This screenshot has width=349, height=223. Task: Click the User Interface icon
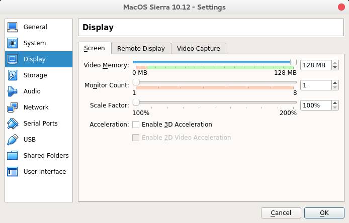(x=13, y=172)
